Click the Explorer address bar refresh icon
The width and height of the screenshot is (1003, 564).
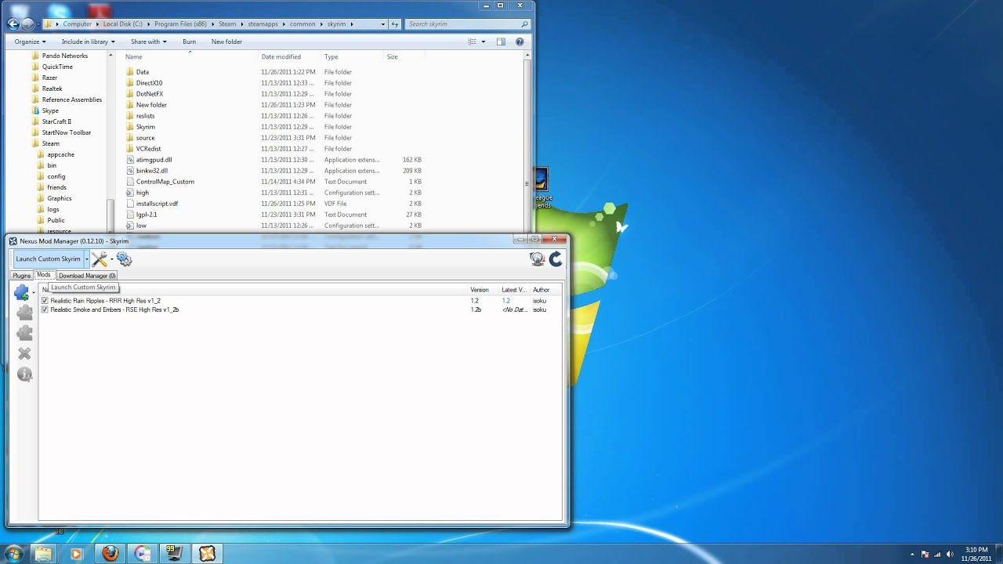(395, 24)
